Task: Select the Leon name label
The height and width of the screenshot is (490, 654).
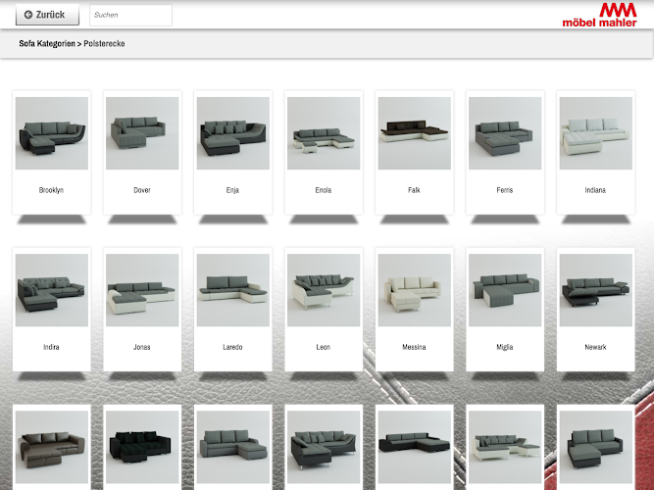Action: [324, 347]
